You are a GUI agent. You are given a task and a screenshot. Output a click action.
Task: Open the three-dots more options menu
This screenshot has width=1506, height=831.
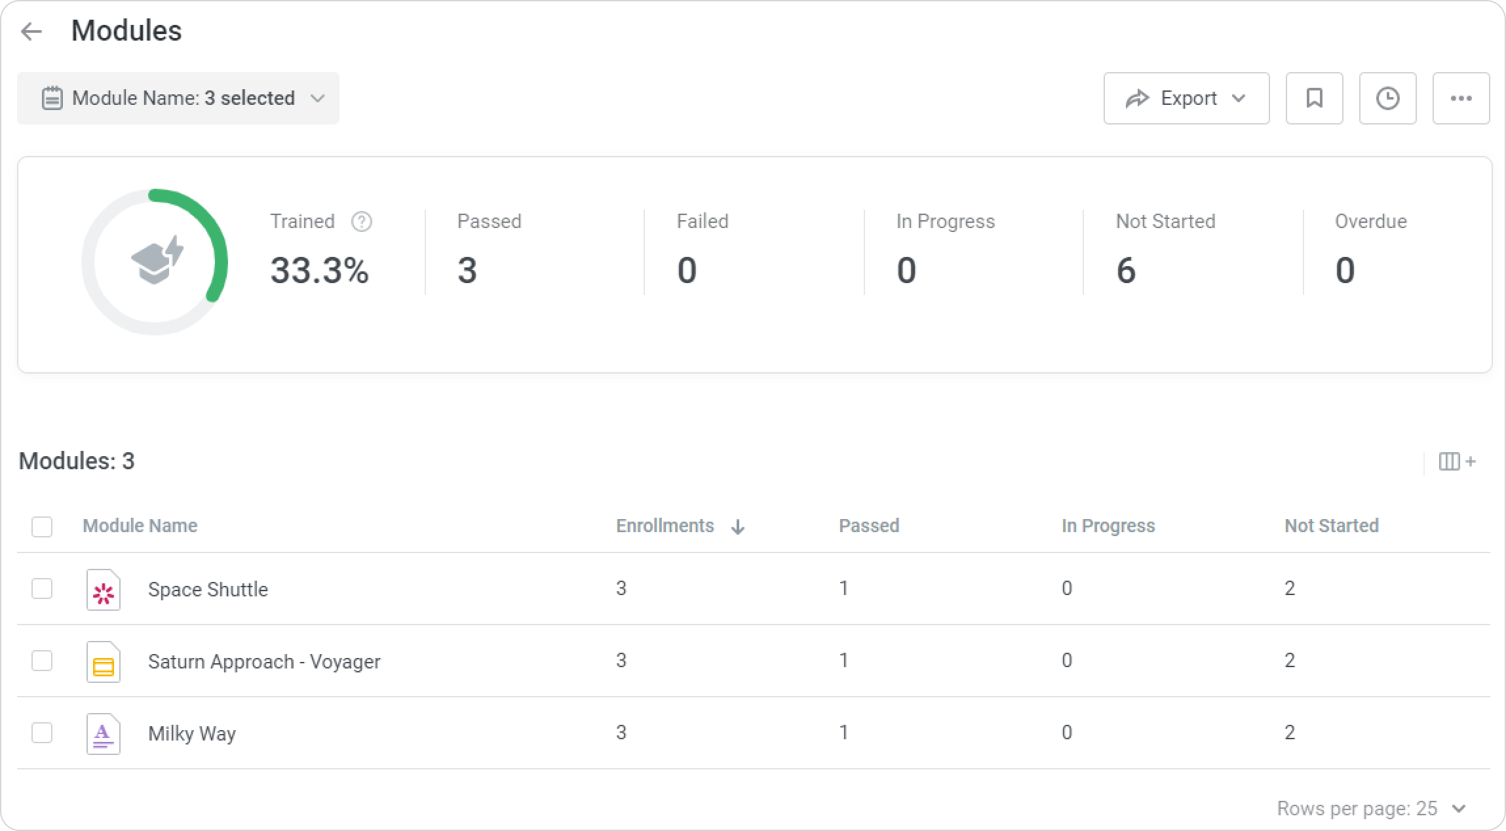[x=1461, y=98]
